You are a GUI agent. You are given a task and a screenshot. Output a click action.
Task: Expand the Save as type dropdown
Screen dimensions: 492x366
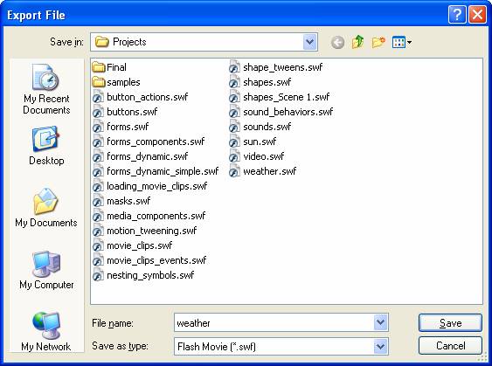click(x=381, y=347)
